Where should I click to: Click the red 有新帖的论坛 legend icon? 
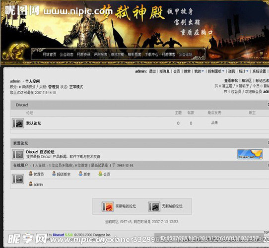108,206
